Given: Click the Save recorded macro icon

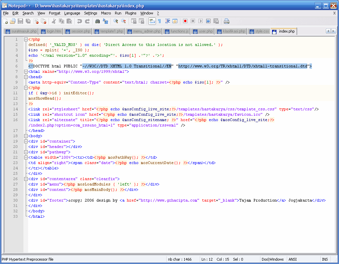Looking at the screenshot, I should (216, 21).
